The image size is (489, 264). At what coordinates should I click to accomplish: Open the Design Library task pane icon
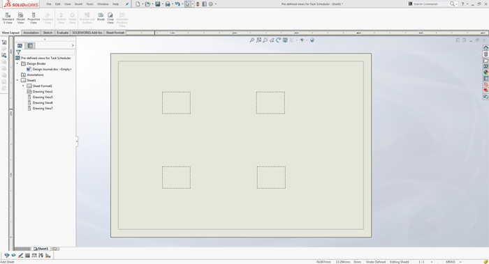(x=486, y=54)
